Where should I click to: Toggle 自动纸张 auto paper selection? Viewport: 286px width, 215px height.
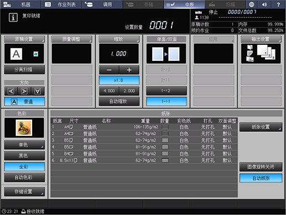click(x=261, y=178)
